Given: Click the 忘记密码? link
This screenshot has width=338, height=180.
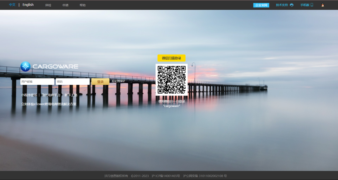Looking at the screenshot, I should click(x=118, y=81).
